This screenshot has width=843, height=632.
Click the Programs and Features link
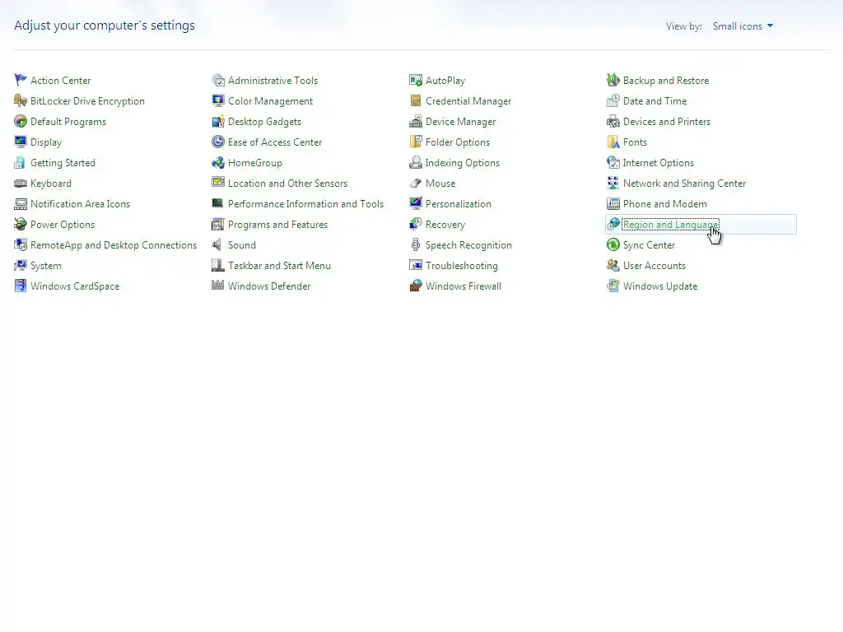(277, 225)
